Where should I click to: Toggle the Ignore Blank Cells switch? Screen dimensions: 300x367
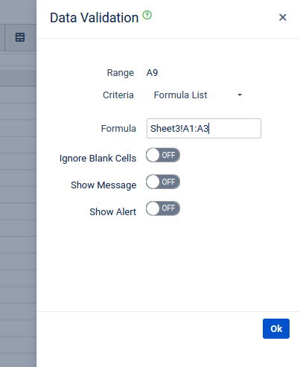click(x=163, y=155)
